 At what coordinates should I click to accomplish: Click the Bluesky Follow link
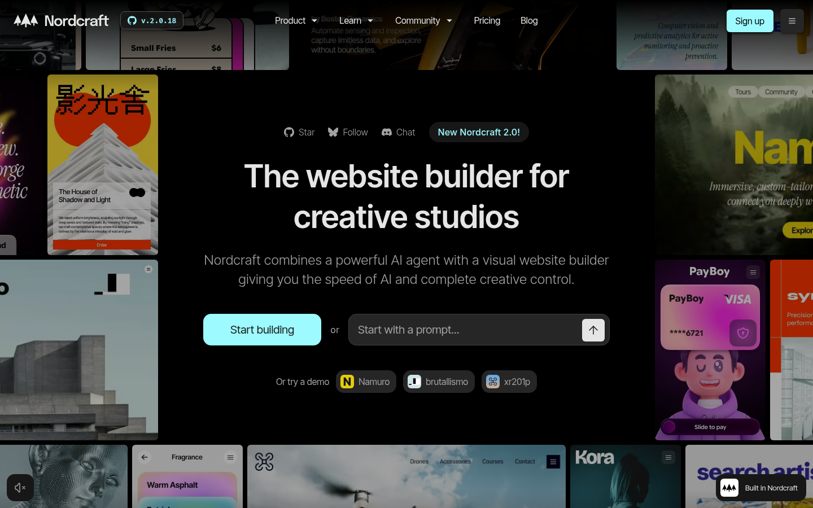tap(348, 132)
